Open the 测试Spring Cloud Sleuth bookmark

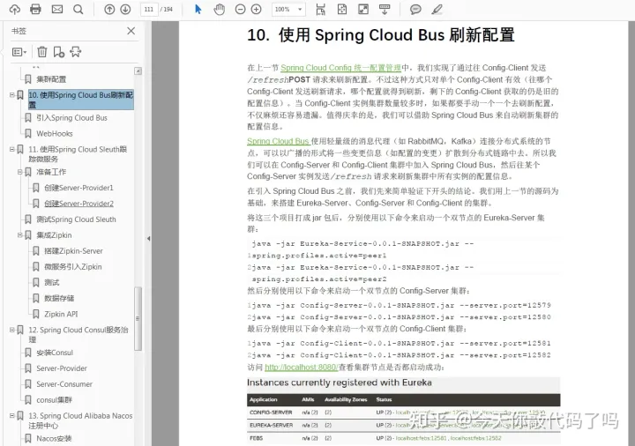point(76,219)
